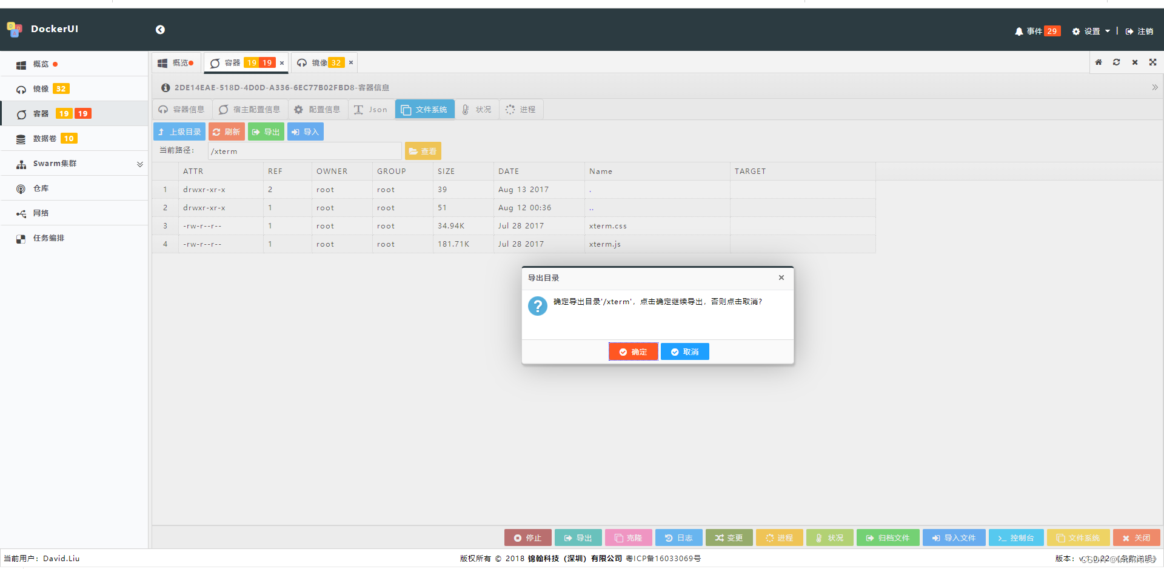Open the 控制台 console button
Screen dimensions: 1164x569
pos(1016,537)
